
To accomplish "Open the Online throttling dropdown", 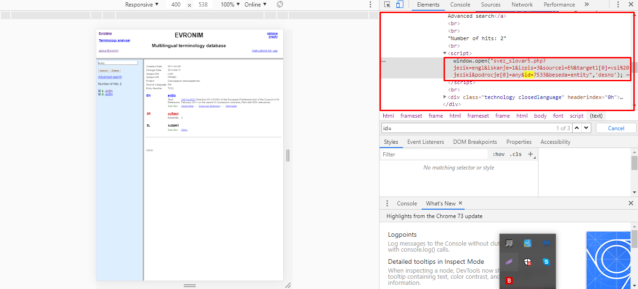I will (x=256, y=4).
